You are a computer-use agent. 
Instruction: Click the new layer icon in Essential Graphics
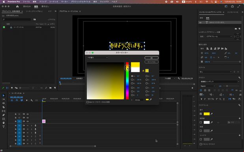tap(239, 29)
